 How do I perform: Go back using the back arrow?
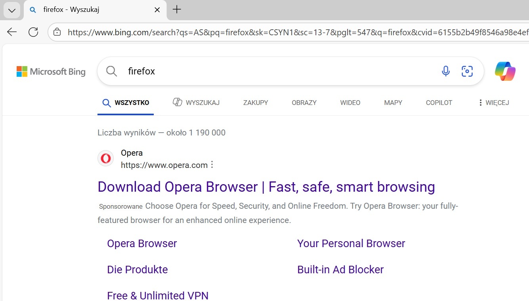pyautogui.click(x=12, y=32)
